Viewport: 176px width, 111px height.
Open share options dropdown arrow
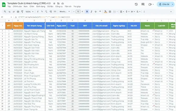pos(172,4)
